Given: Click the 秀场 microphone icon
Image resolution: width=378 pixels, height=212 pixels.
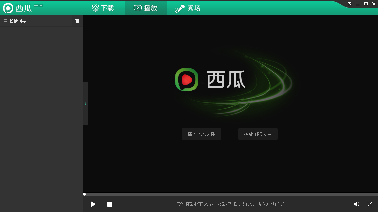Looking at the screenshot, I should click(179, 8).
